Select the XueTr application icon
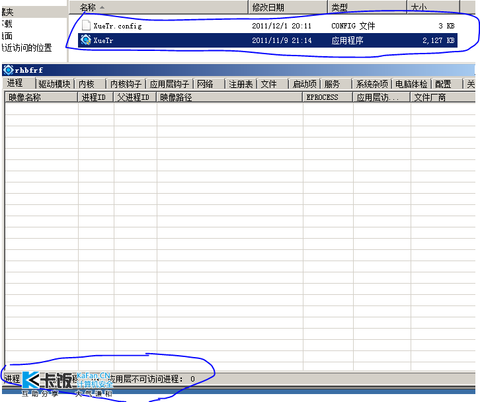This screenshot has width=480, height=402. 85,40
